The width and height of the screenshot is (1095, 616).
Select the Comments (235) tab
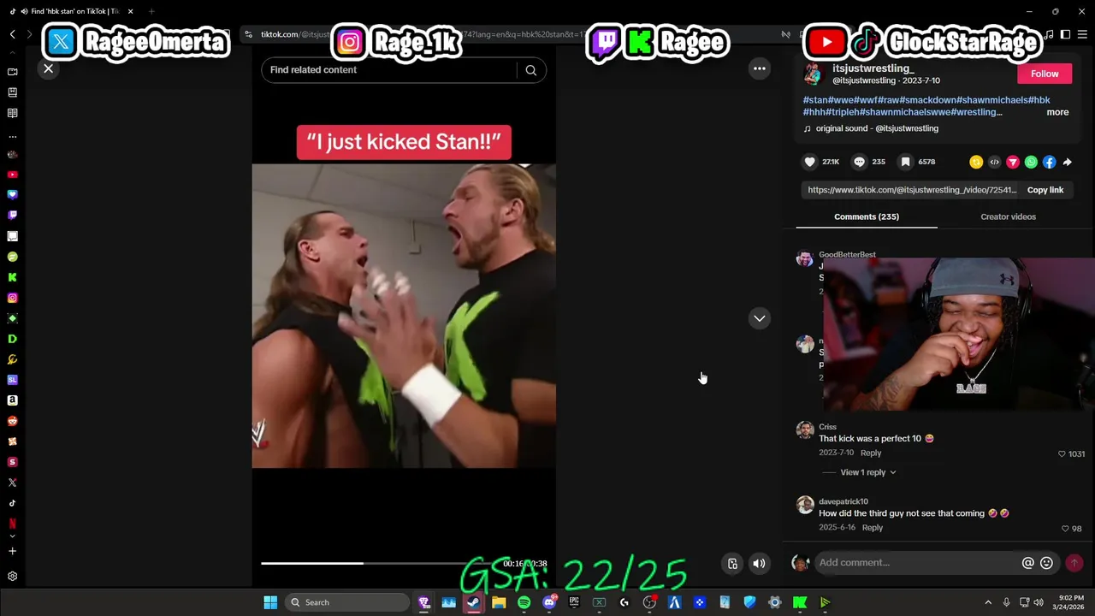867,216
